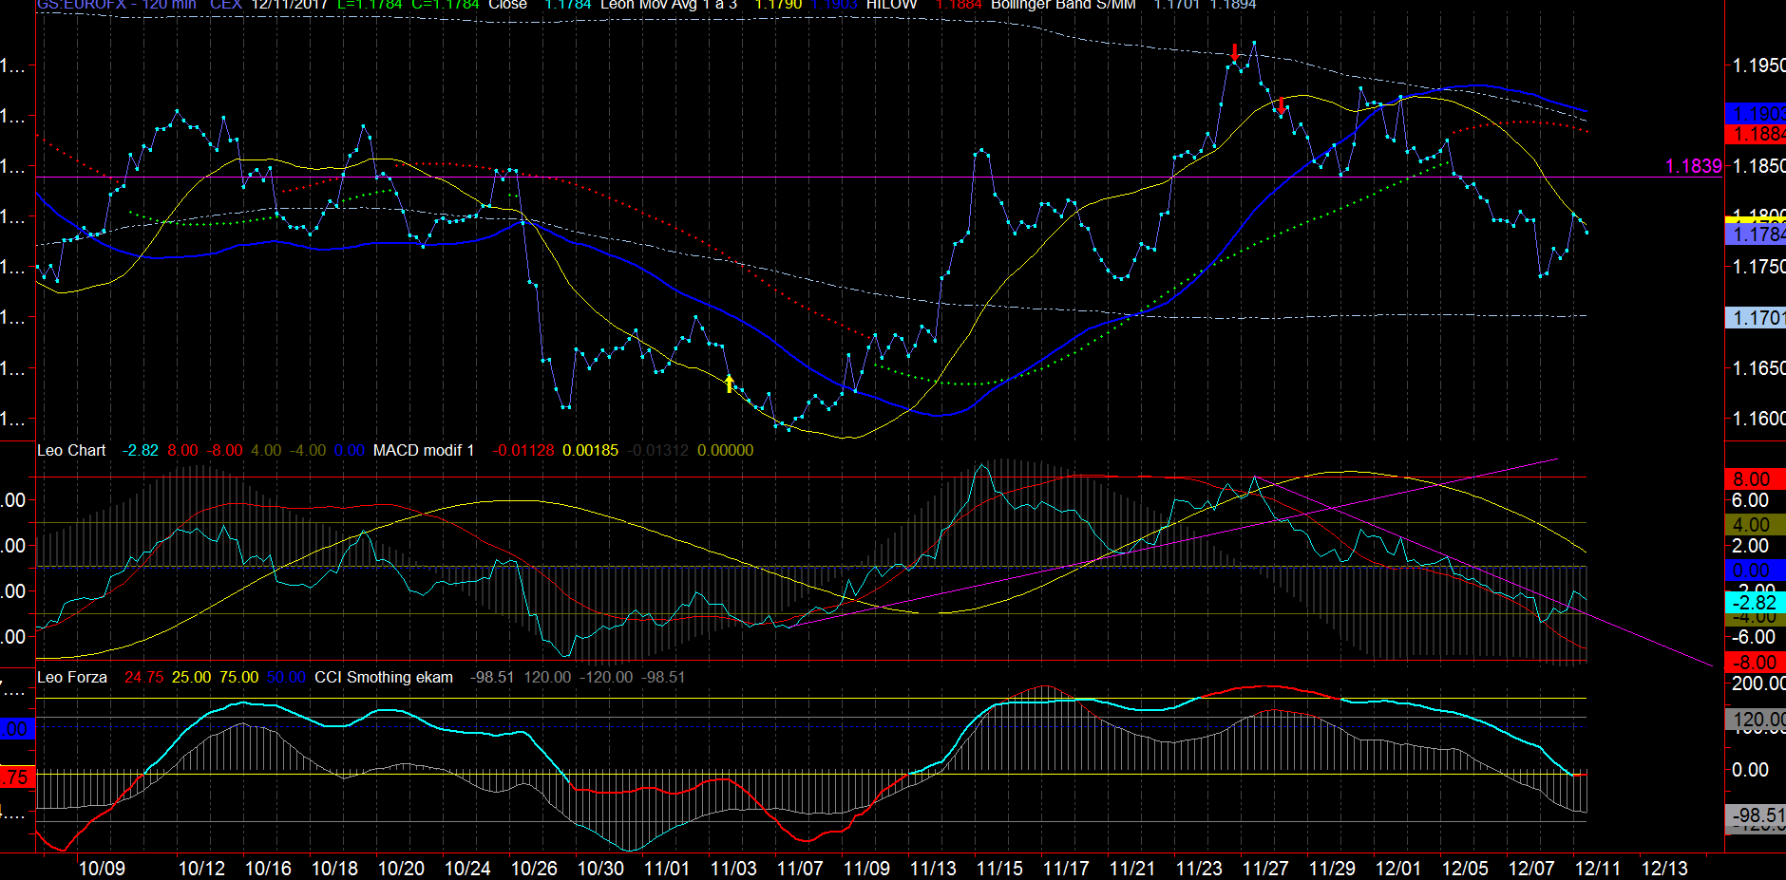Click the 10/26 date on time axis
This screenshot has width=1786, height=880.
(534, 868)
